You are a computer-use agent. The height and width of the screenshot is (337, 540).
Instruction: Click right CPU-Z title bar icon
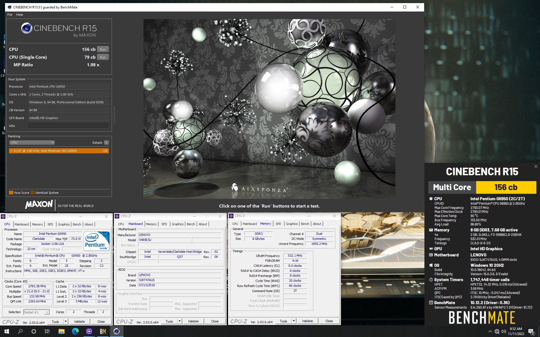(231, 216)
